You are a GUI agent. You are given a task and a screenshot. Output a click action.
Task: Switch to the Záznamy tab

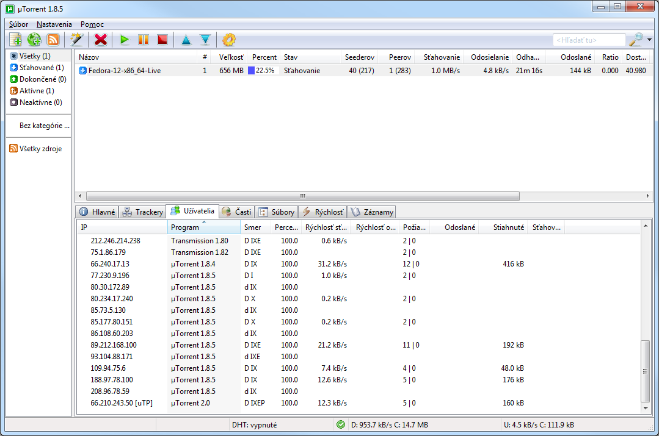[x=371, y=212]
